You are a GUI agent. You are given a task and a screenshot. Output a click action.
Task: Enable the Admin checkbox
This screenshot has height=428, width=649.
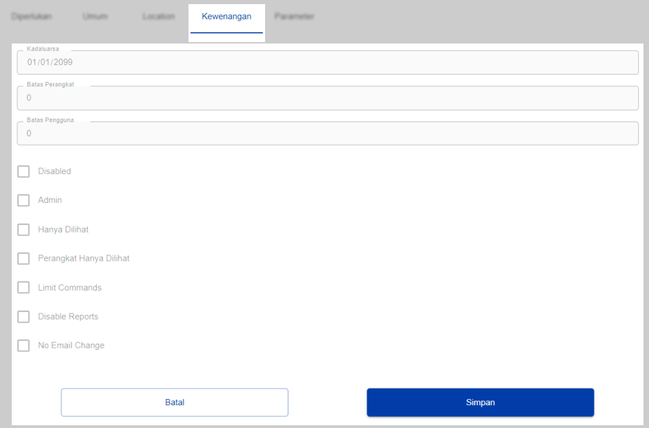(23, 200)
